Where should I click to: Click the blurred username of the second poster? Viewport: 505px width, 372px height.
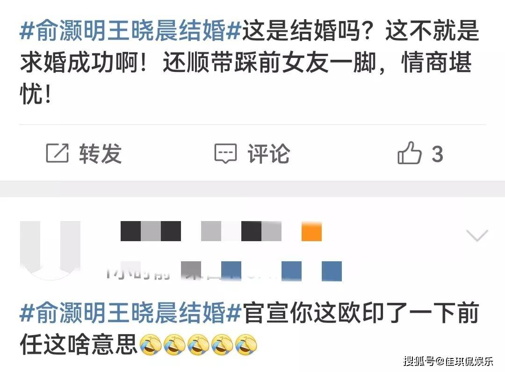tap(201, 231)
